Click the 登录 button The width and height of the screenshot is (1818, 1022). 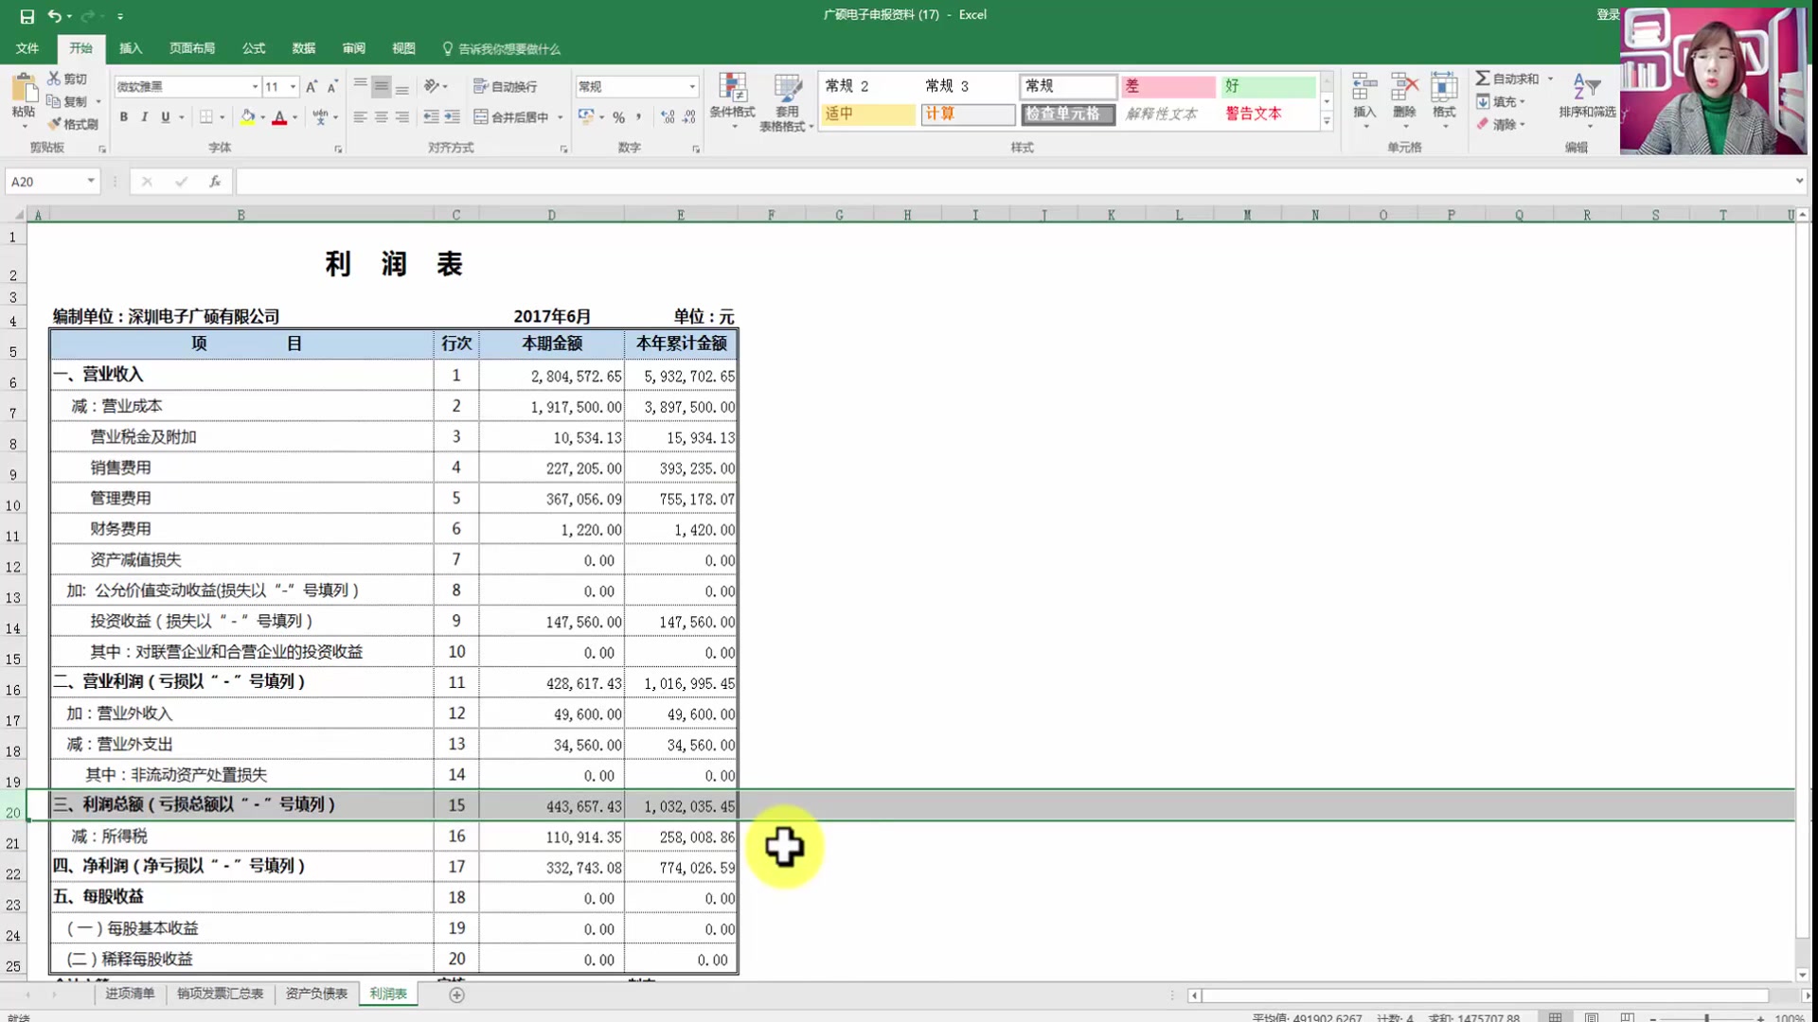[1608, 15]
